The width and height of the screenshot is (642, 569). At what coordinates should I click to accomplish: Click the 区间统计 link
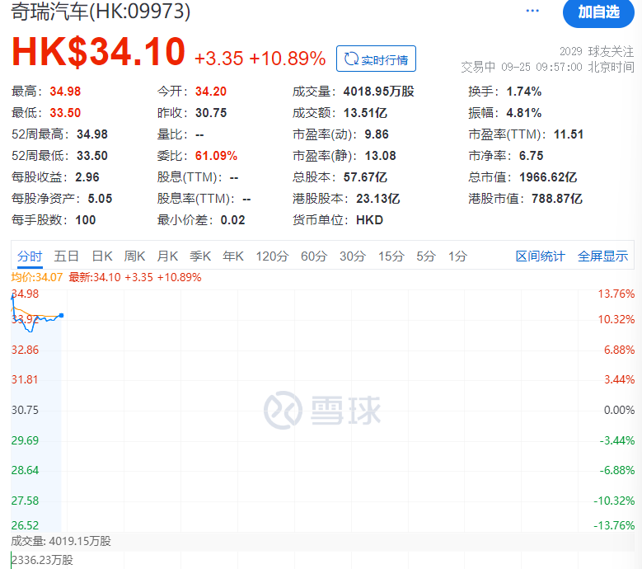click(541, 256)
